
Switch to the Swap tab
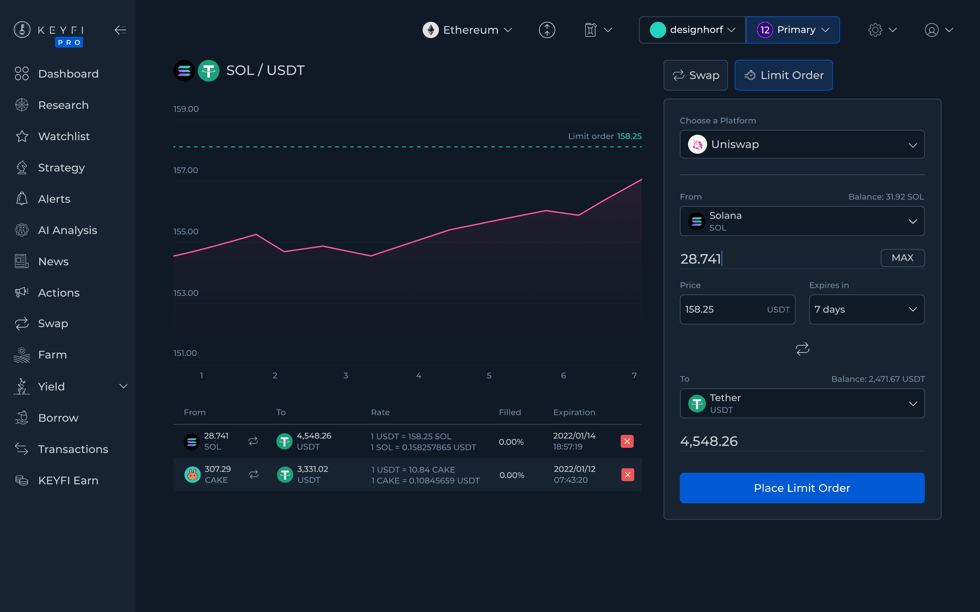(x=695, y=75)
